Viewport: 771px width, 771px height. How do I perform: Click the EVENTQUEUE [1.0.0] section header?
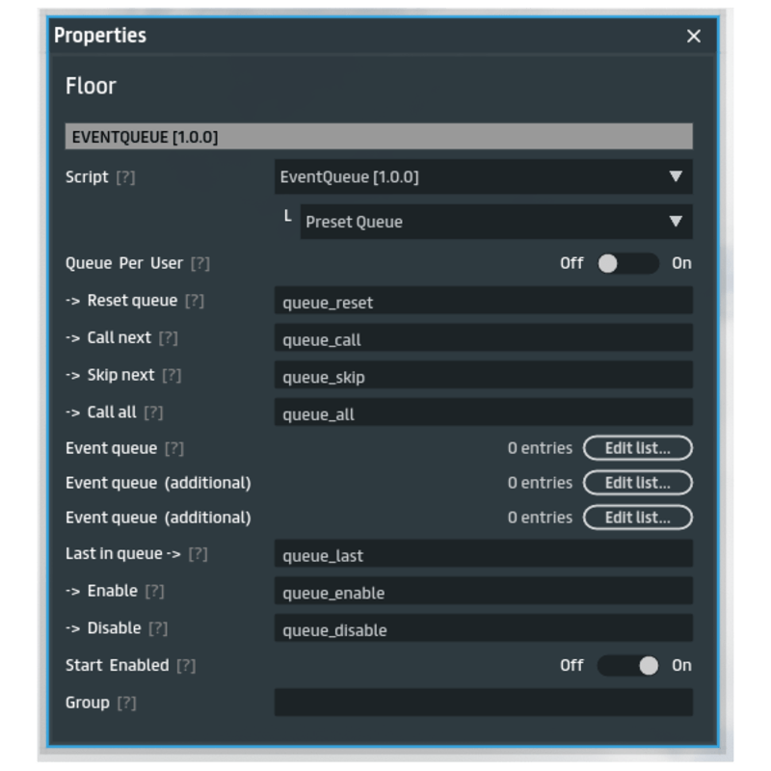[378, 137]
